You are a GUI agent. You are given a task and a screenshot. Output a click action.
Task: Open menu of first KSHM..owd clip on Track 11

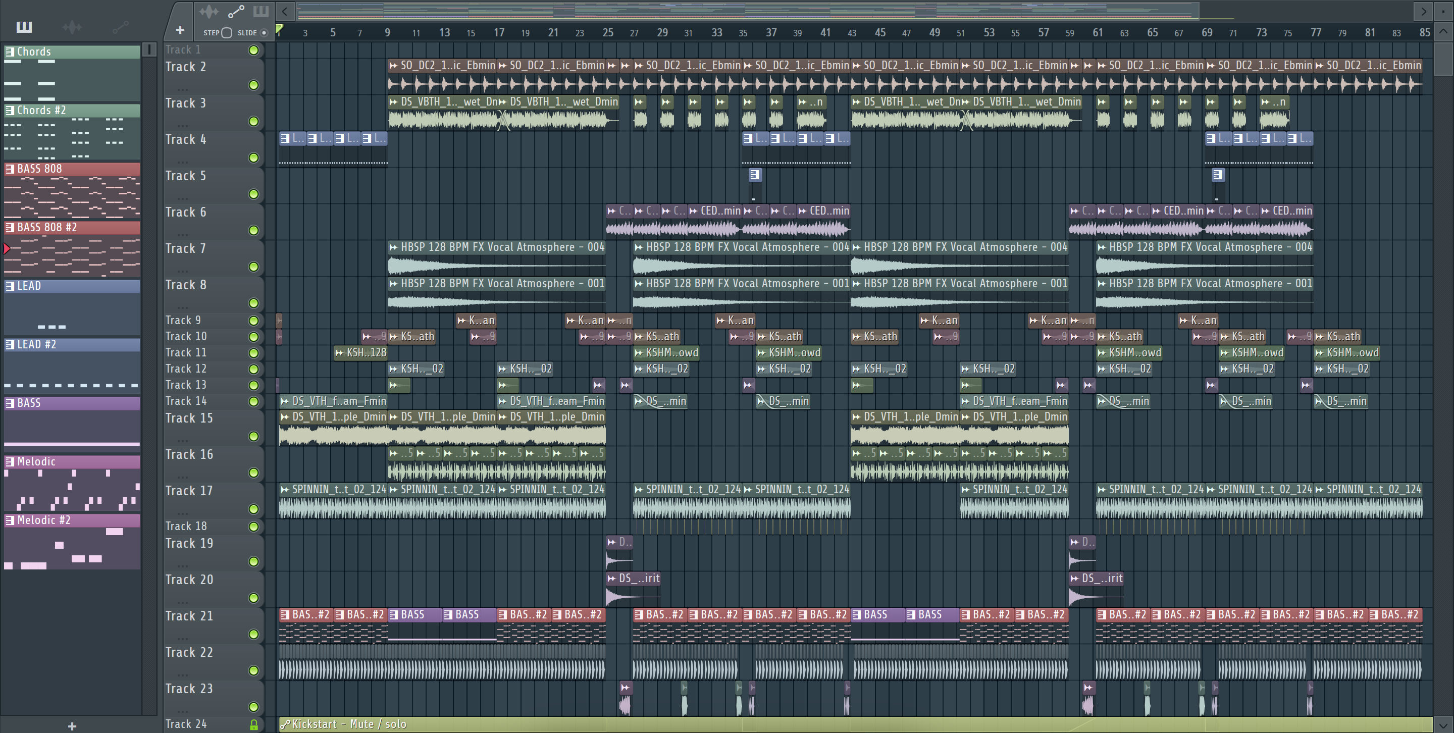point(639,353)
